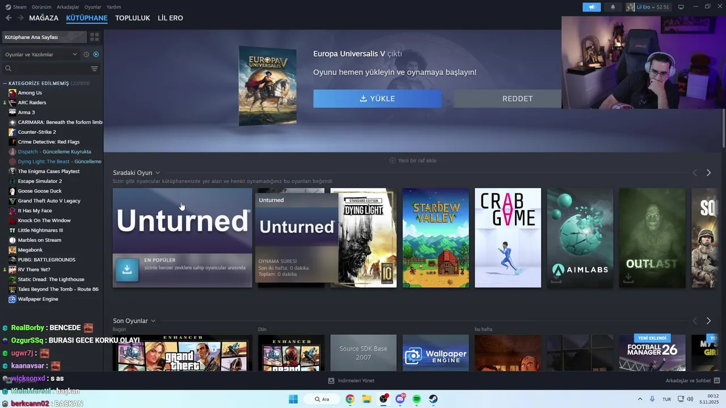Image resolution: width=726 pixels, height=408 pixels.
Task: Open the Yardım menu
Action: tap(114, 7)
